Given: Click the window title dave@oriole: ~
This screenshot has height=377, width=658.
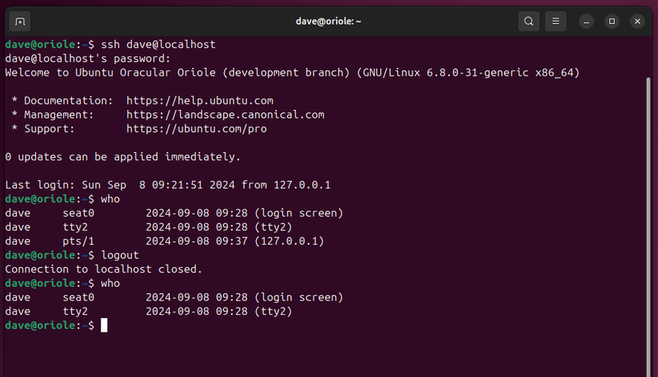Looking at the screenshot, I should [328, 21].
